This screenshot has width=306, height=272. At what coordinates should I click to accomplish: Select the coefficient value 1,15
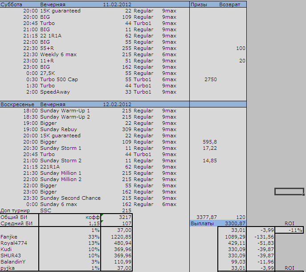(94, 223)
